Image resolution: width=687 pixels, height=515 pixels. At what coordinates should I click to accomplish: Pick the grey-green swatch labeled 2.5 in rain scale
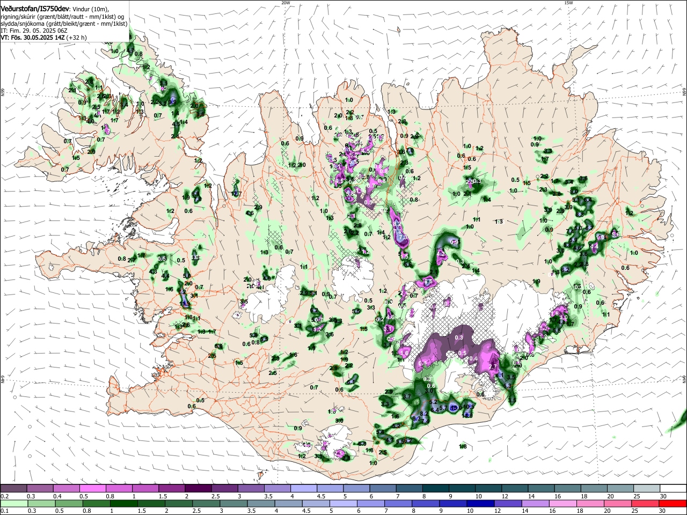coord(206,504)
